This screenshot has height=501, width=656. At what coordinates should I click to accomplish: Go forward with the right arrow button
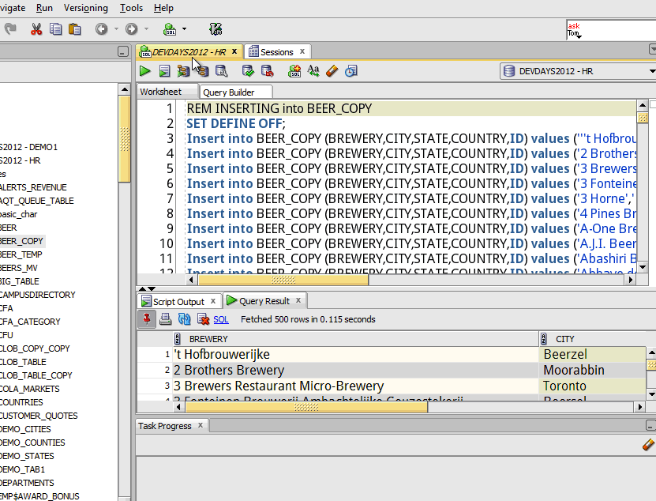pyautogui.click(x=131, y=29)
